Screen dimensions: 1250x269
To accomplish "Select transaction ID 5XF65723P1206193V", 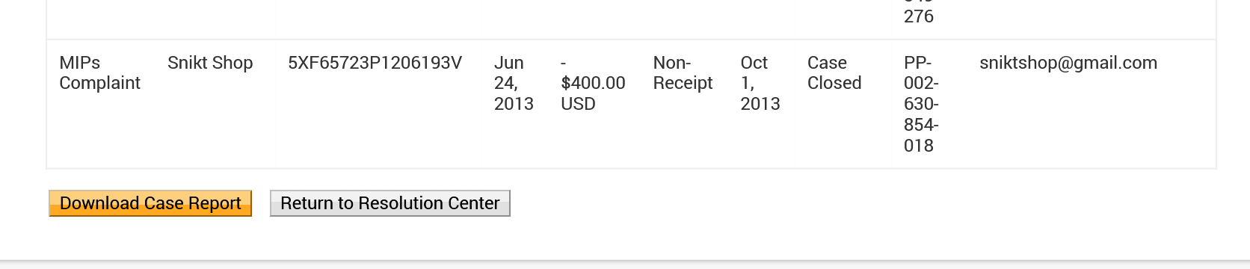I will click(x=375, y=63).
